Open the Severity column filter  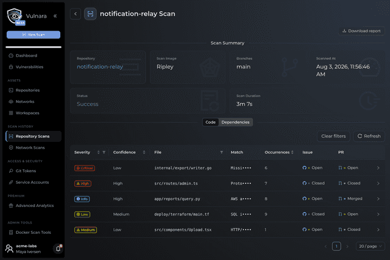point(104,152)
